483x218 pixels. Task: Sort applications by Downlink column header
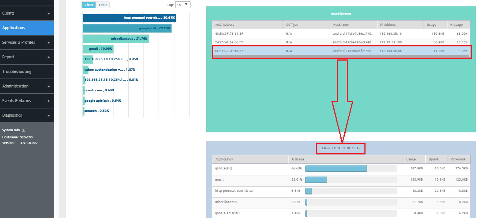coord(458,159)
